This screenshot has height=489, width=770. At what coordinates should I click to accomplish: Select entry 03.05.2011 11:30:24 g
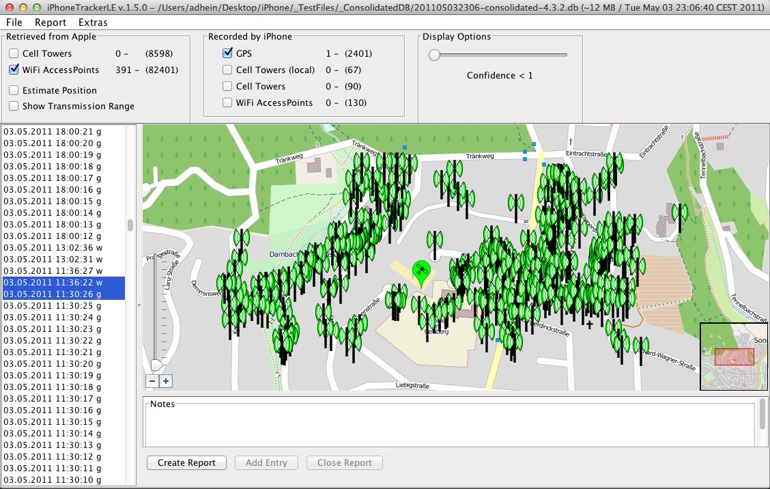pos(64,317)
